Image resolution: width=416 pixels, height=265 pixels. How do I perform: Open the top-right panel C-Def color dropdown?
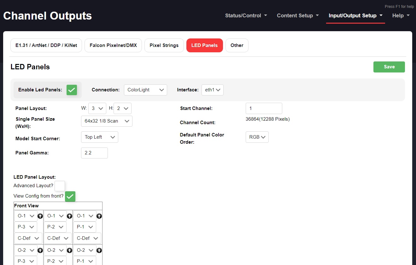click(x=87, y=238)
